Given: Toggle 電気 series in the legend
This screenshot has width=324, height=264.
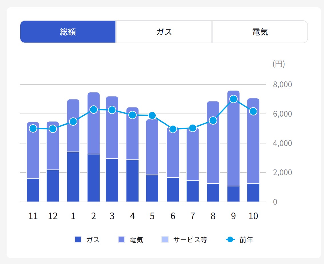Looking at the screenshot, I should pos(131,239).
